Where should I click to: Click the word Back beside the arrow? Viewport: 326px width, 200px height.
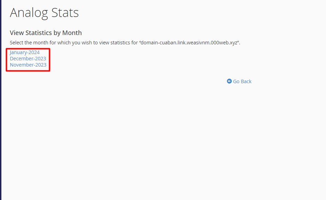click(x=246, y=81)
